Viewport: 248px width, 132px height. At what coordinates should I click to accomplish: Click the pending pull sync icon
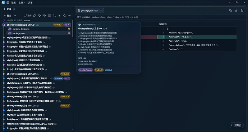coord(4,21)
